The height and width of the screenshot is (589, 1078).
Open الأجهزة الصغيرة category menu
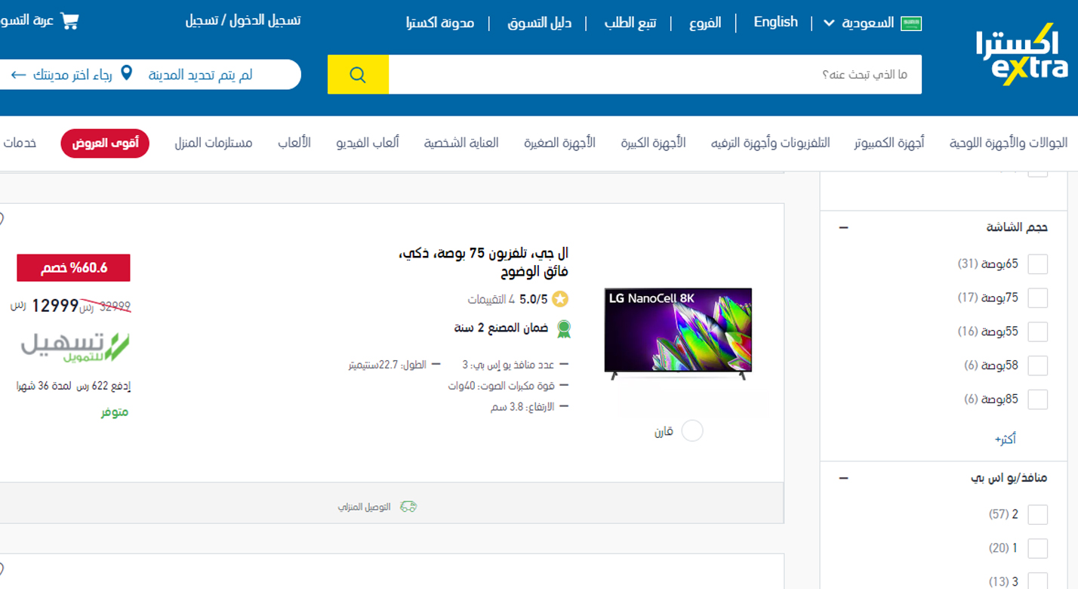(560, 143)
